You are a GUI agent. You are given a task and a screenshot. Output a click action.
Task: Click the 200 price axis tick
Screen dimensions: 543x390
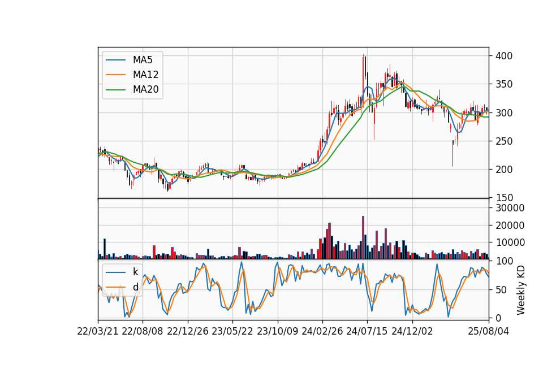click(504, 170)
